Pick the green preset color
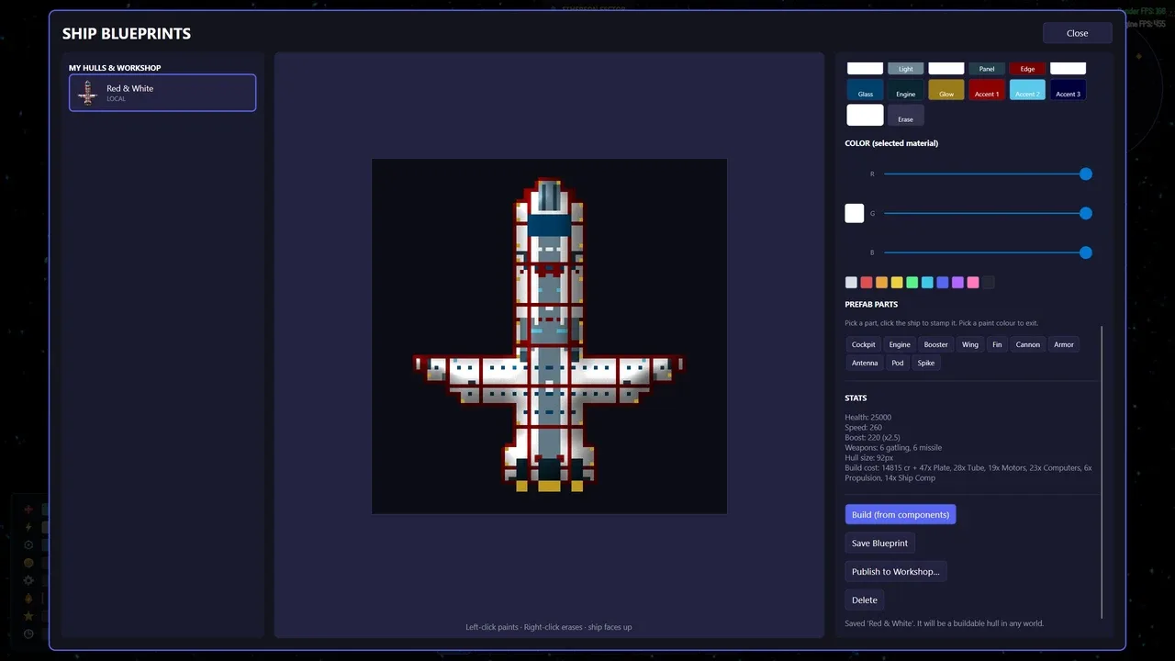 coord(912,283)
